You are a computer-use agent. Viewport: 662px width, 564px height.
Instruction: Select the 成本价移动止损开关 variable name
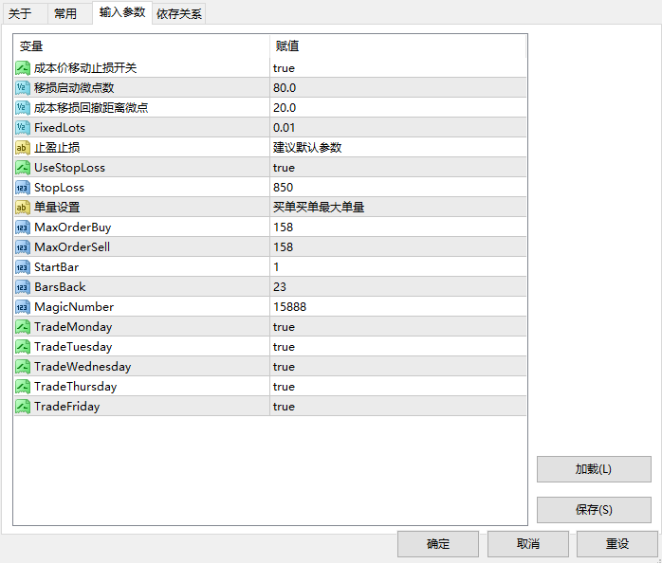[x=85, y=68]
